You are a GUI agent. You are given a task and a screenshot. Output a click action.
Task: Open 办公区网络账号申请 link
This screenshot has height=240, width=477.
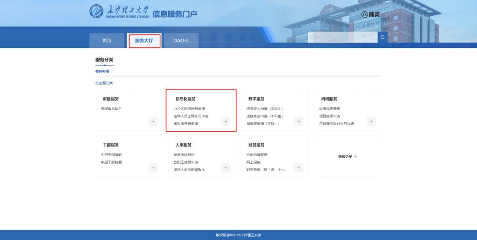click(x=189, y=109)
